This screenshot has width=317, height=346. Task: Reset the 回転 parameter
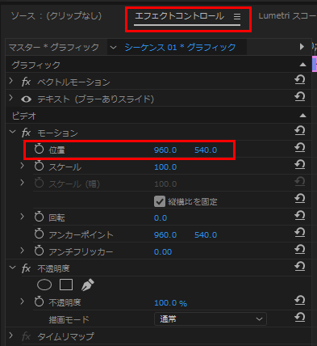[299, 216]
